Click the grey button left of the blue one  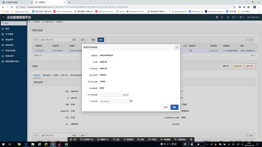[93, 40]
